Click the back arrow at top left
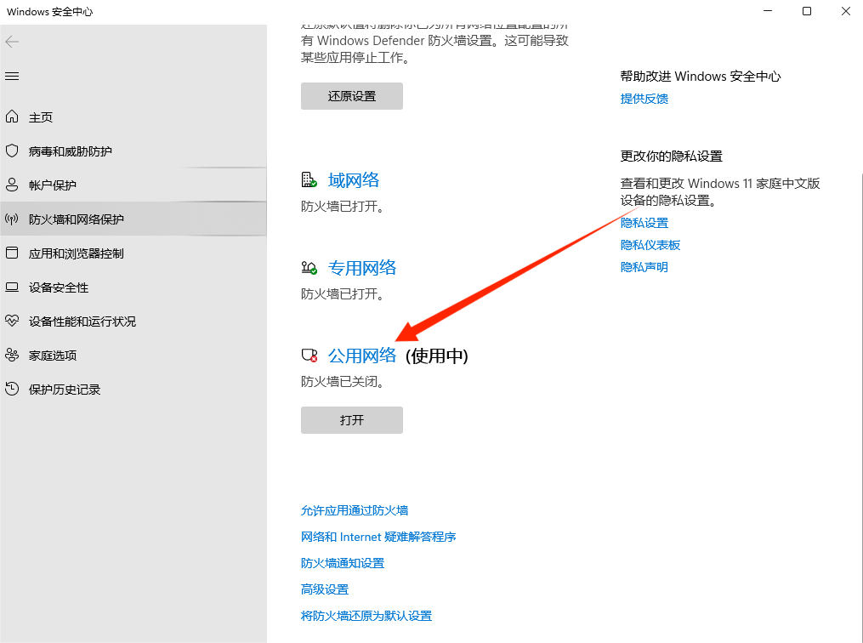The width and height of the screenshot is (863, 643). click(13, 41)
